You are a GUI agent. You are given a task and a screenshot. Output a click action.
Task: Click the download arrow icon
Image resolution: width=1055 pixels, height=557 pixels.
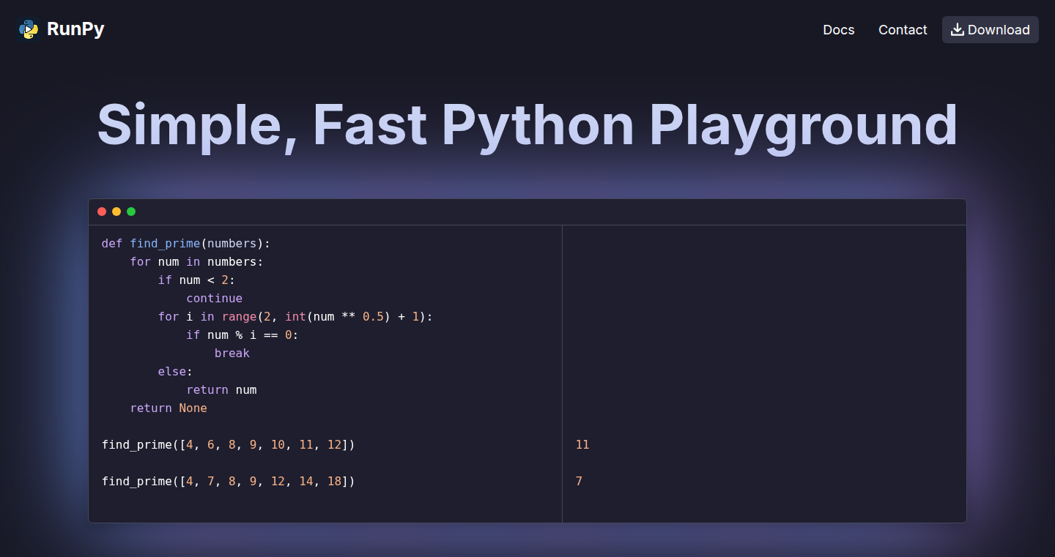[x=957, y=29]
